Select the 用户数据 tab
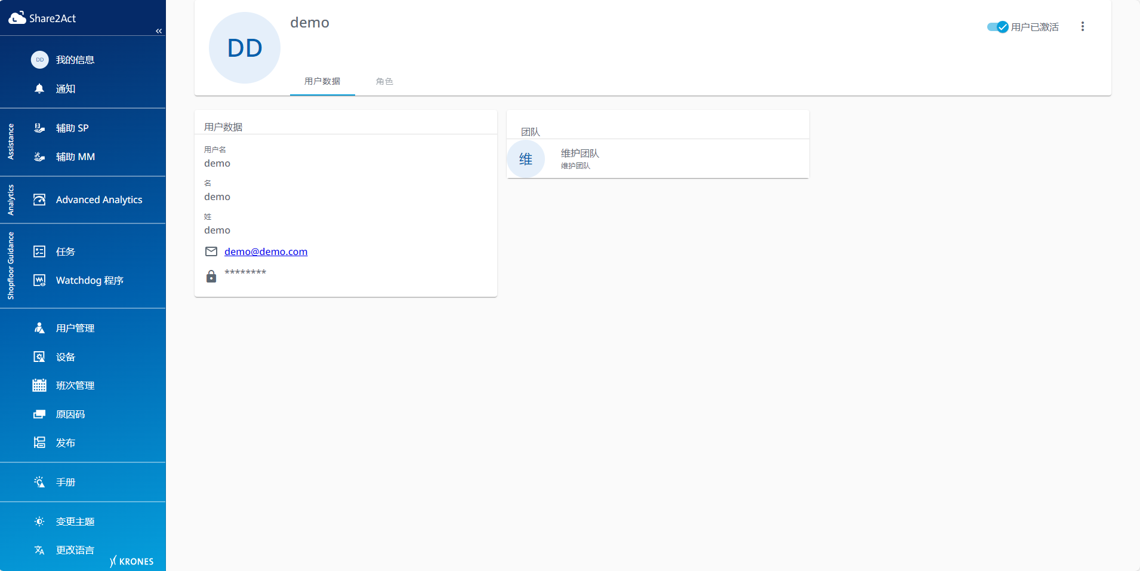 point(322,81)
